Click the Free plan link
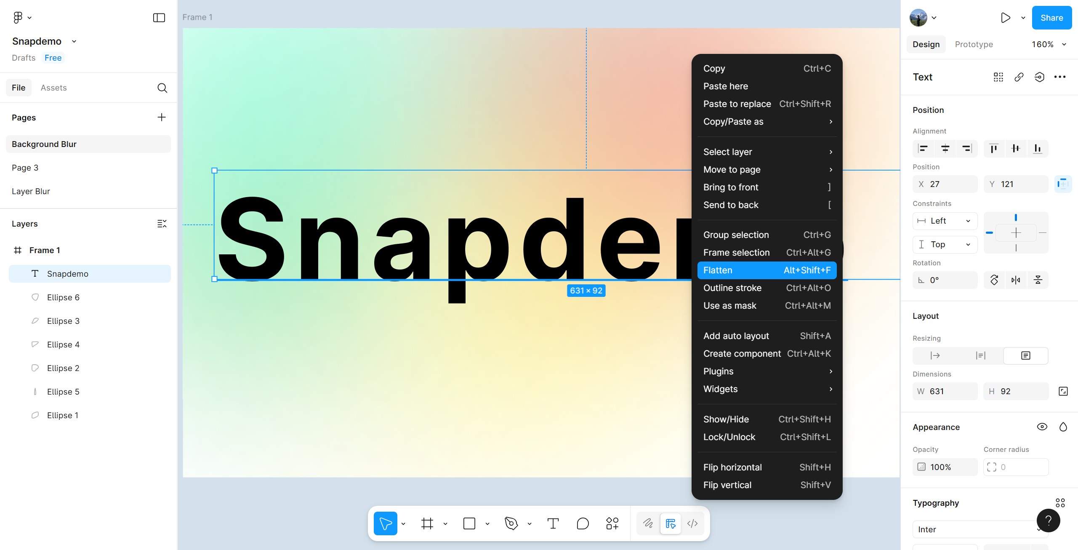The height and width of the screenshot is (550, 1078). 53,58
